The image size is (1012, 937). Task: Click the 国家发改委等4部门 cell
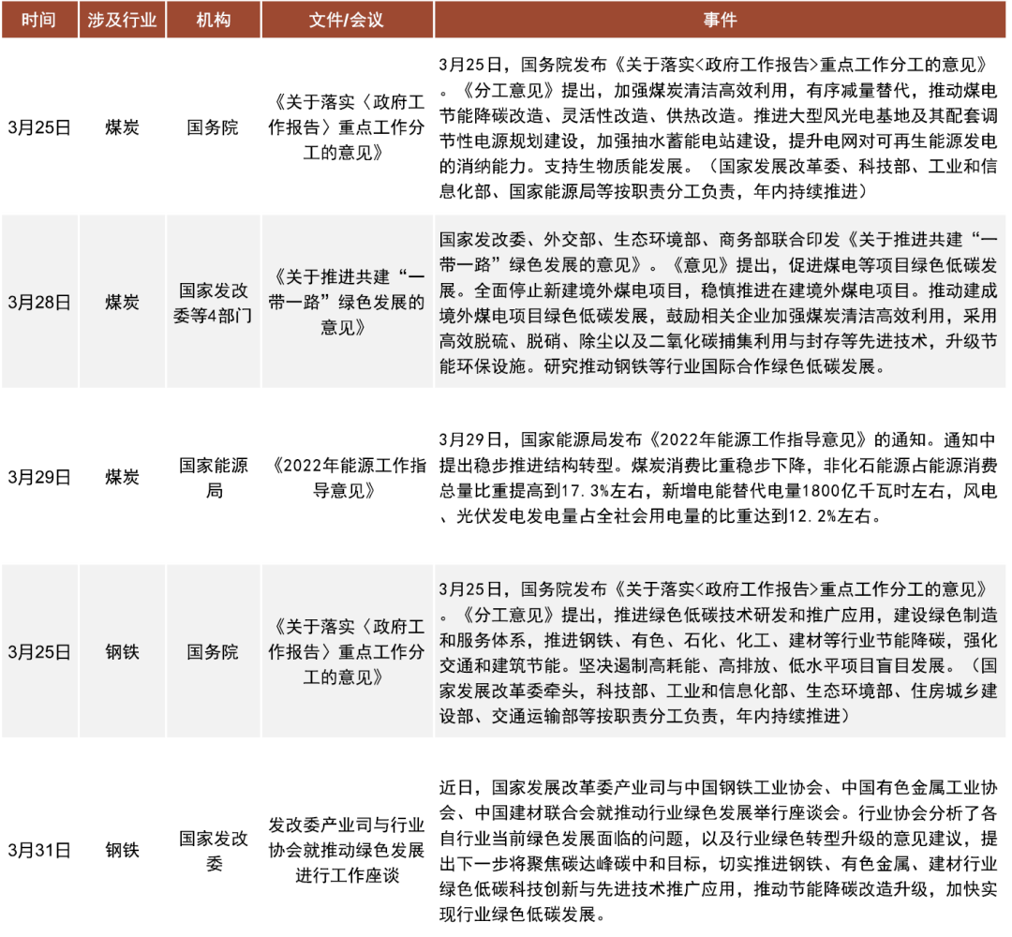(x=212, y=302)
